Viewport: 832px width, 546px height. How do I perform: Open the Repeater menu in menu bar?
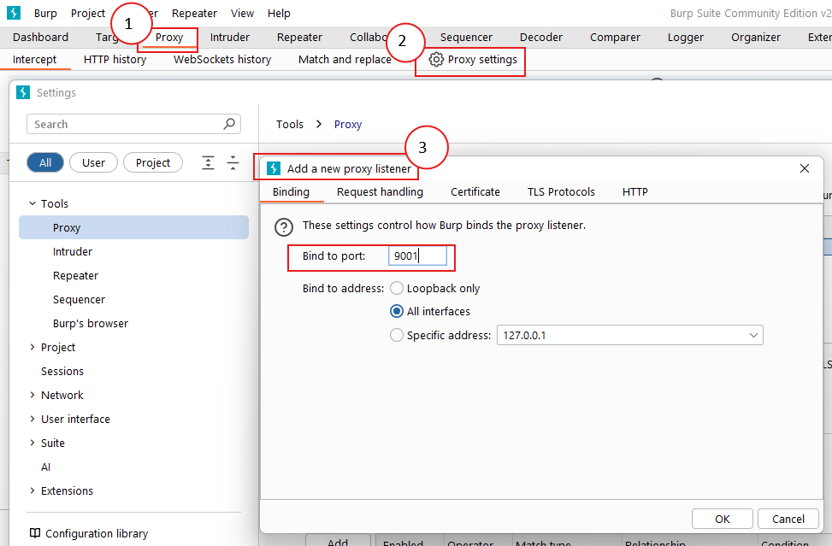194,14
